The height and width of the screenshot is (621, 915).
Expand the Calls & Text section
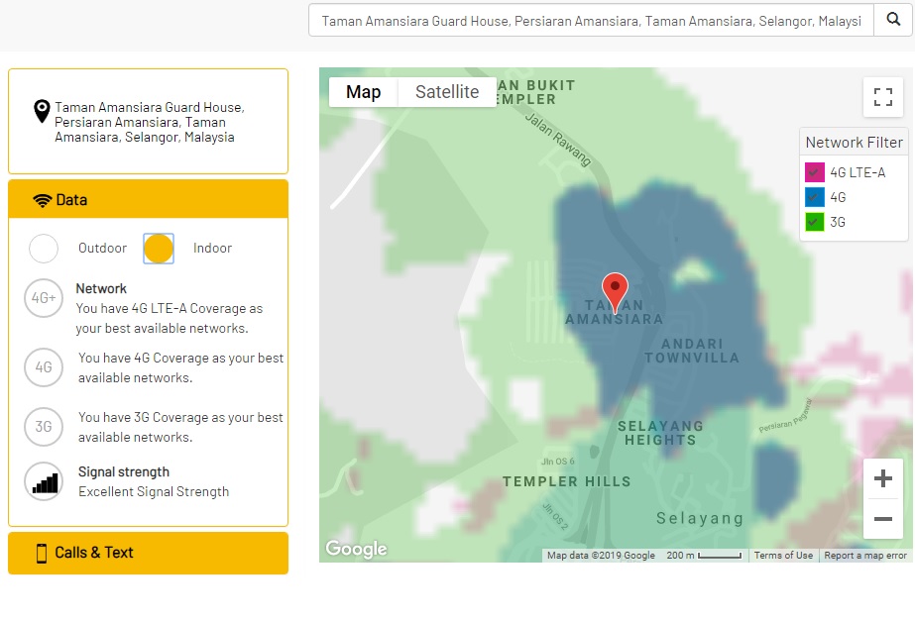[x=149, y=553]
